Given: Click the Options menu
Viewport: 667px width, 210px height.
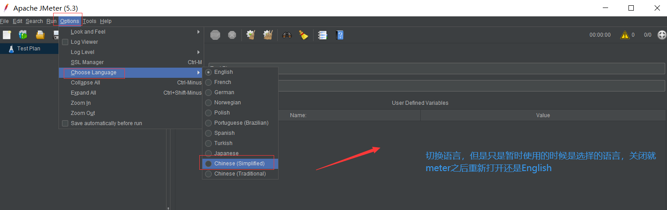Looking at the screenshot, I should (70, 21).
